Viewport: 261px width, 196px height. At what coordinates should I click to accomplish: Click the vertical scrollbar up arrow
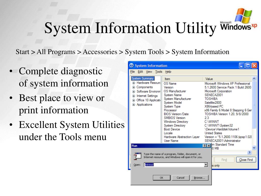[254, 78]
